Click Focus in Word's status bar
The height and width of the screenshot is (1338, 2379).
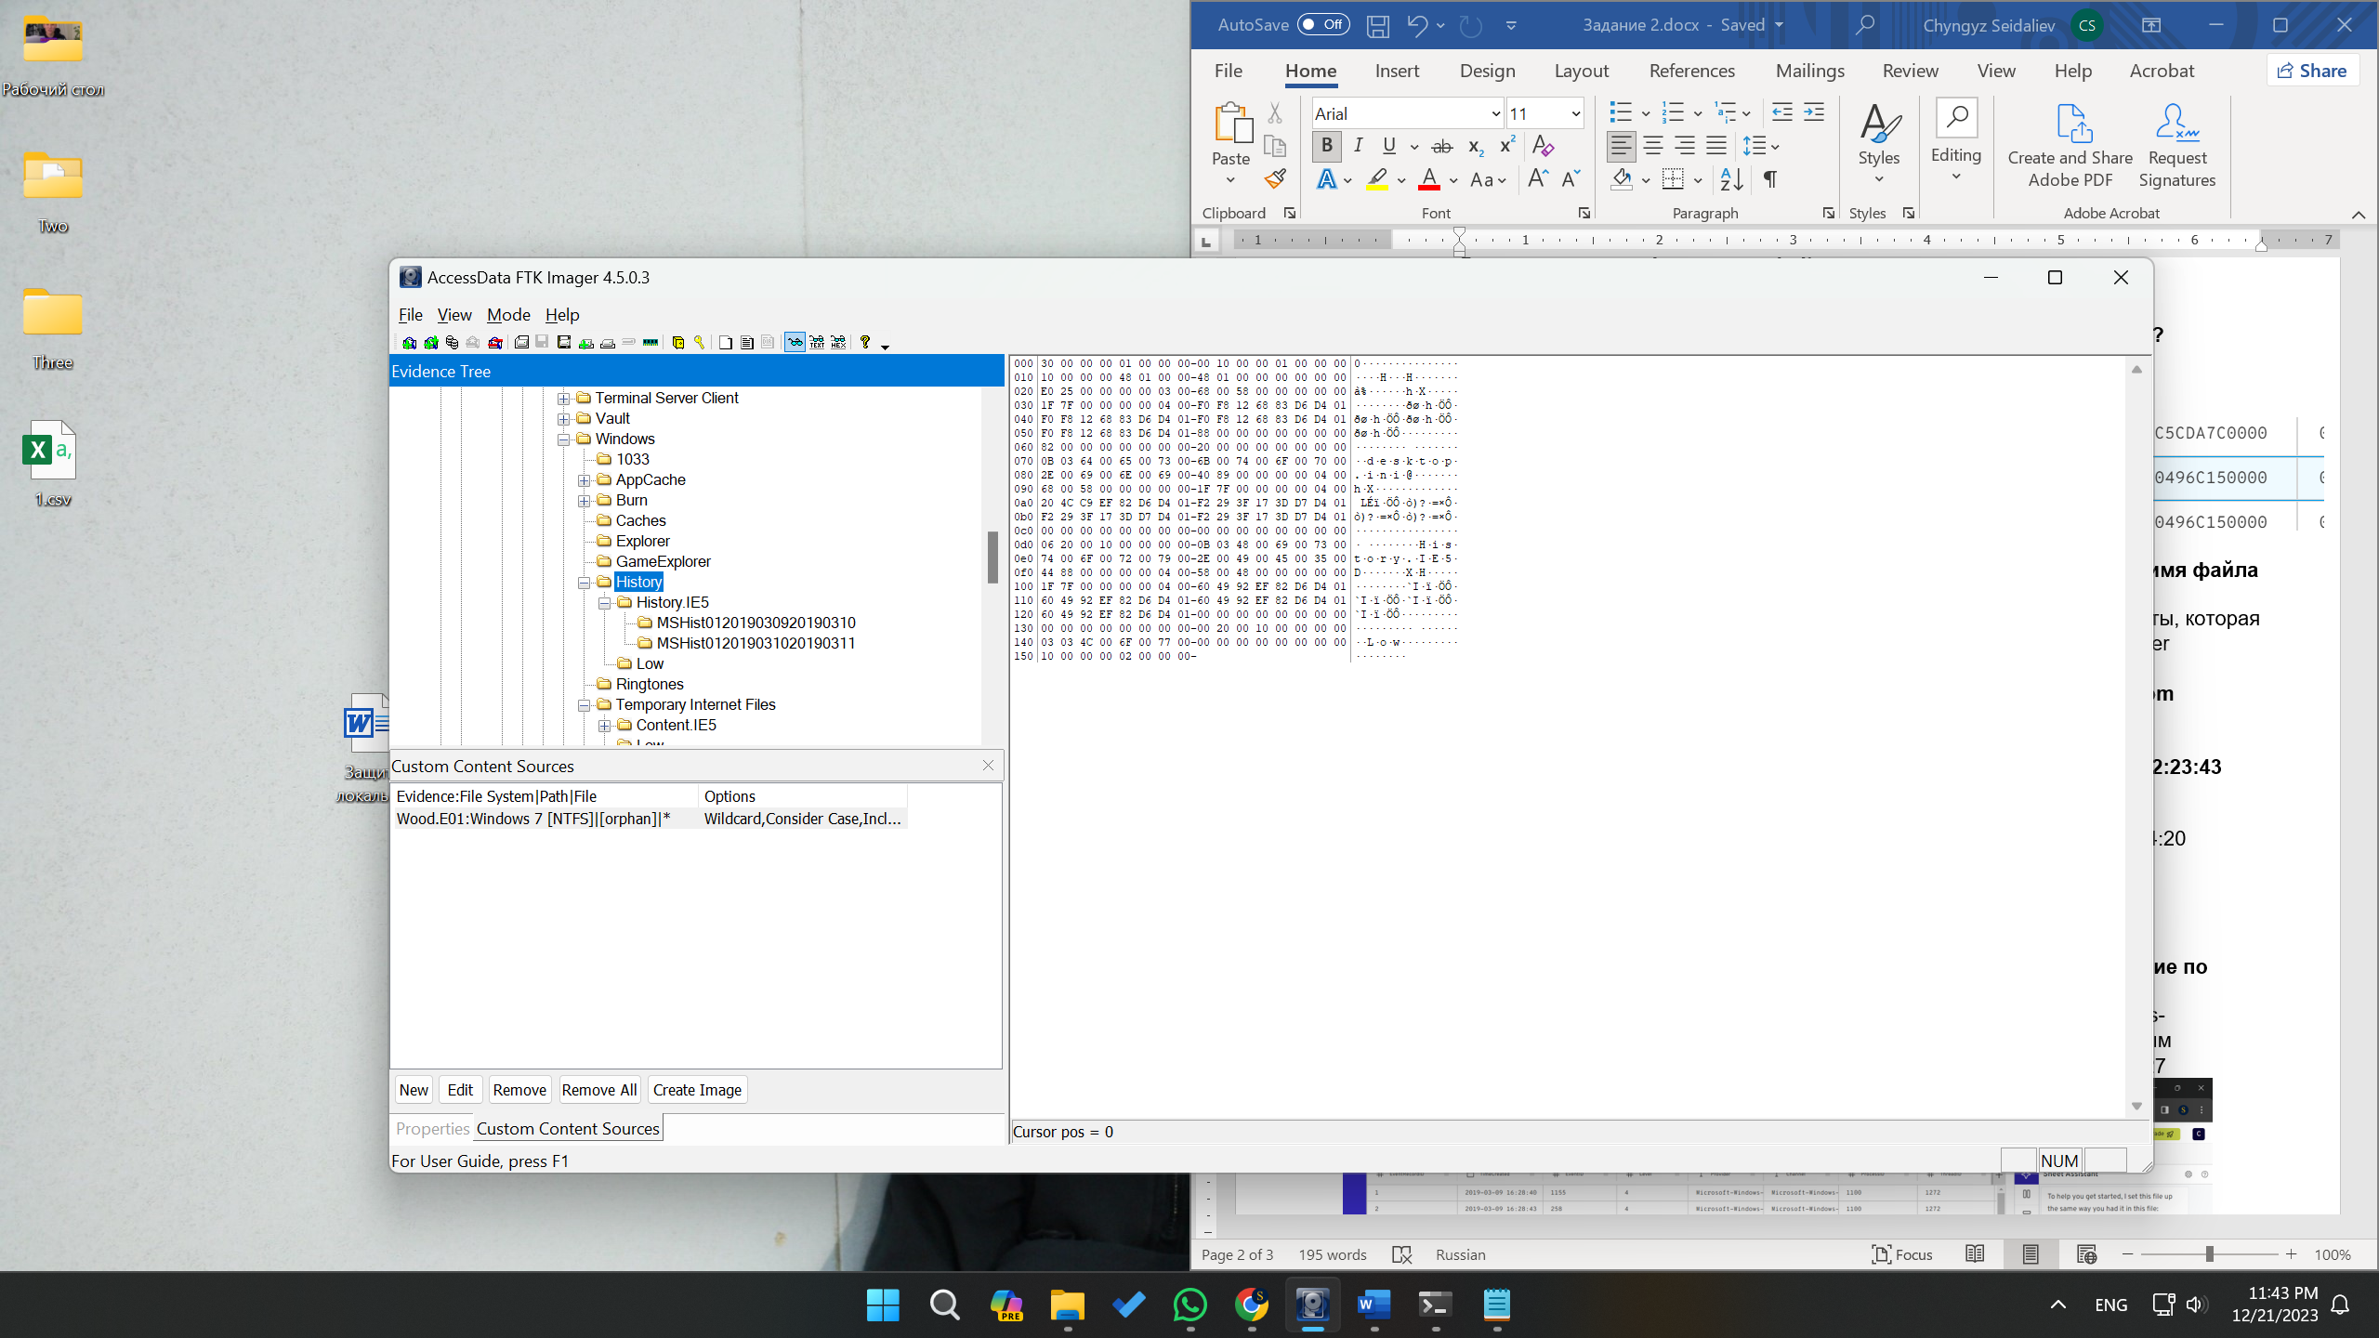point(1901,1254)
